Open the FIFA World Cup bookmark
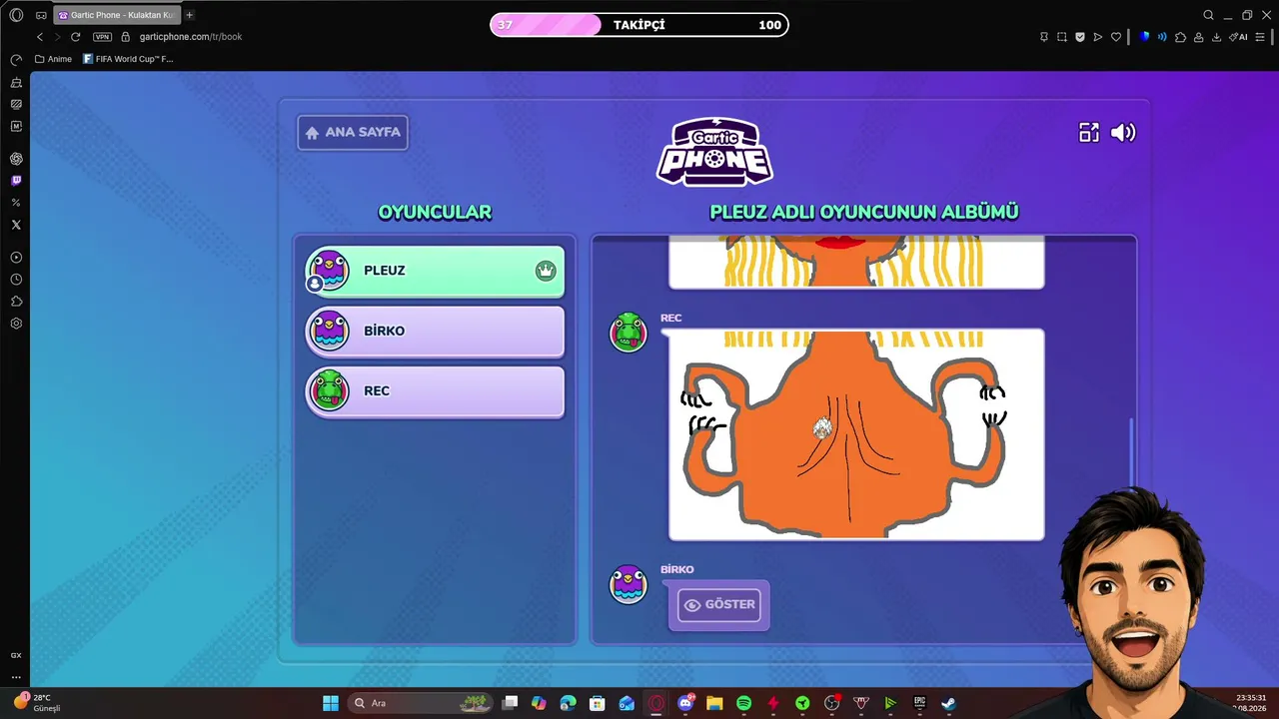This screenshot has height=719, width=1279. coord(128,59)
